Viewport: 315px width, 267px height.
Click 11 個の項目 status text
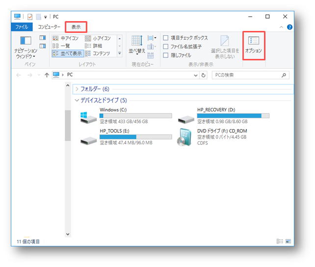[28, 241]
